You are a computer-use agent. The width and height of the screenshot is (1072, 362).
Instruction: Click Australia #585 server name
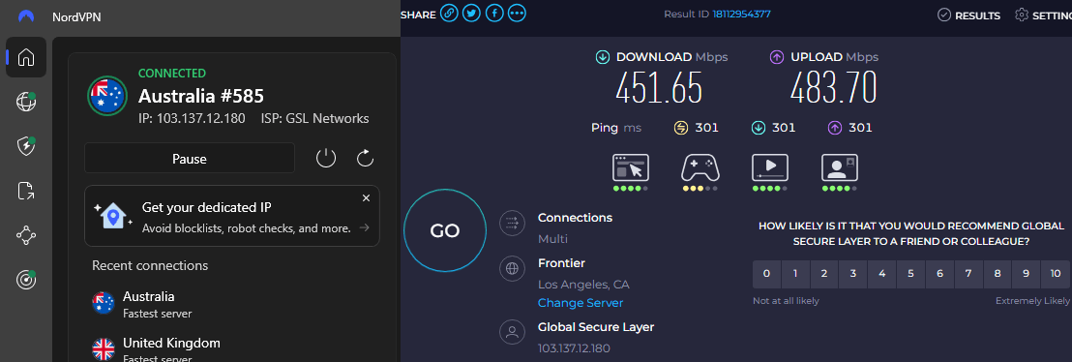[x=201, y=96]
